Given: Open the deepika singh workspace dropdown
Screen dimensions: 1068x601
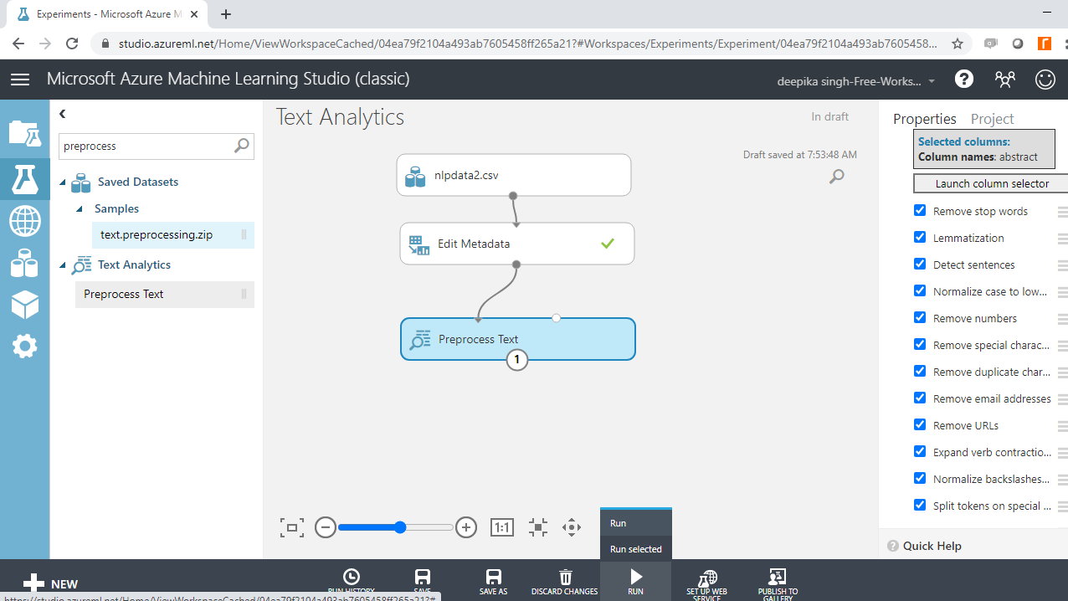Looking at the screenshot, I should (857, 81).
